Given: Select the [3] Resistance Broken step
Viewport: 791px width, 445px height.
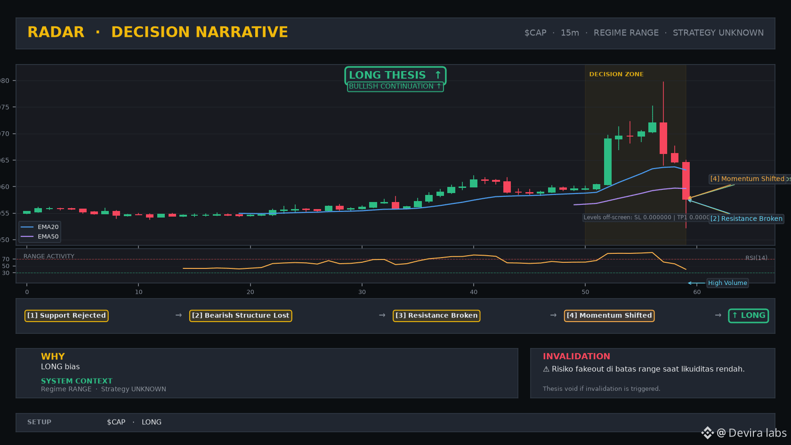Looking at the screenshot, I should [436, 316].
